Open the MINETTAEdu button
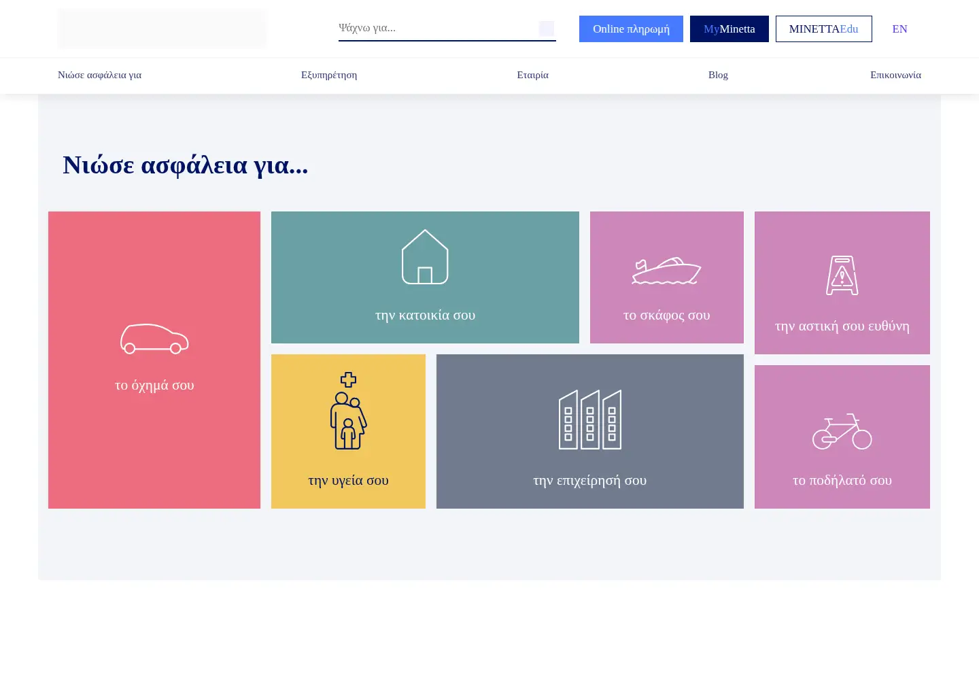Screen dimensions: 979x680 click(x=823, y=29)
